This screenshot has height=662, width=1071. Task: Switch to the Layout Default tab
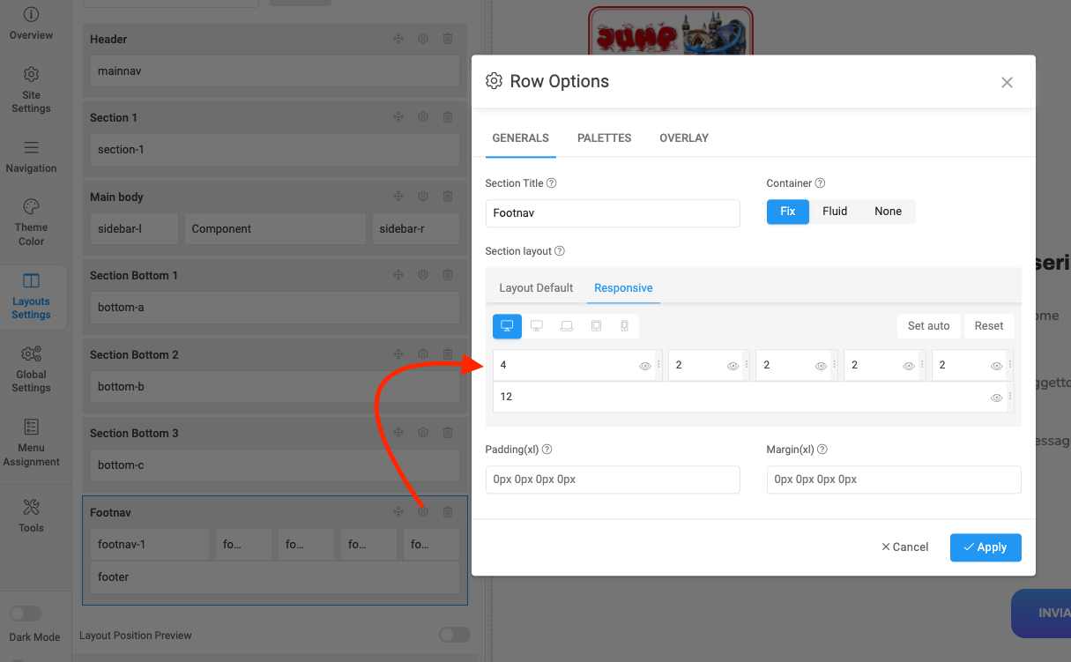pyautogui.click(x=536, y=288)
